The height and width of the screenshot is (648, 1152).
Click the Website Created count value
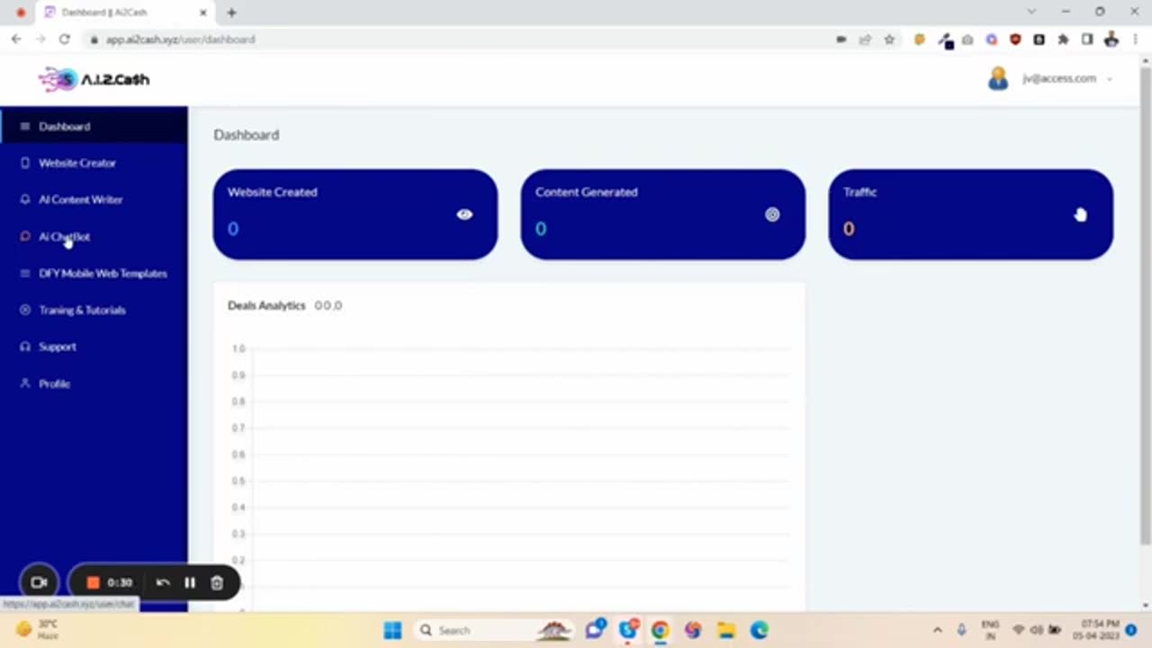click(x=233, y=229)
